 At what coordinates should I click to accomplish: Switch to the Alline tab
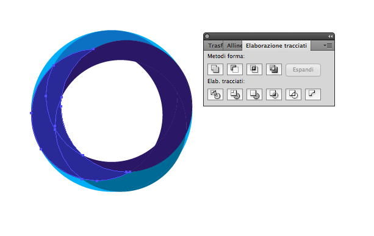tap(233, 45)
